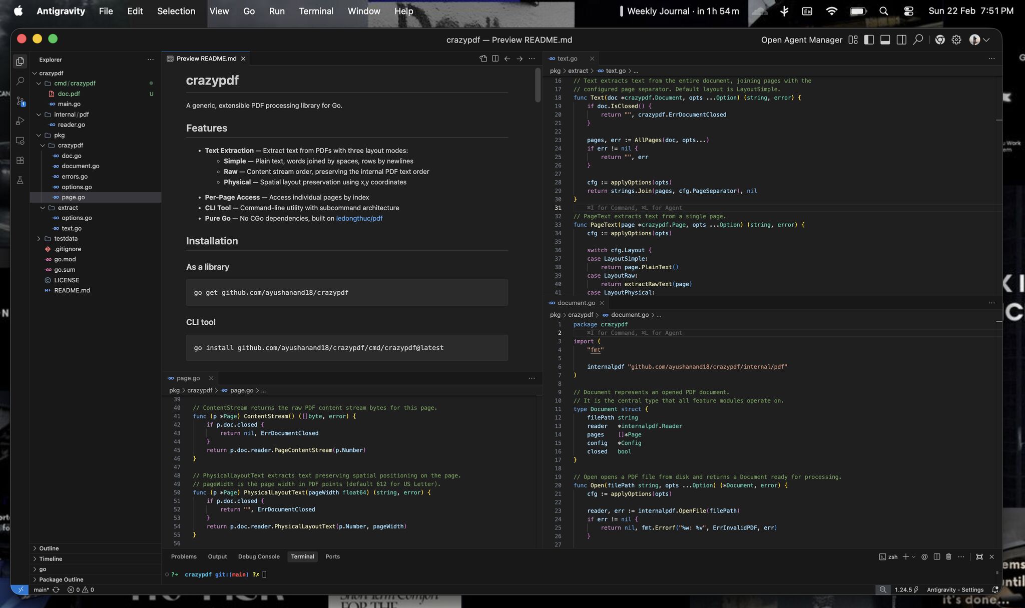1025x608 pixels.
Task: Click Open Agent Manager button
Action: pyautogui.click(x=801, y=40)
